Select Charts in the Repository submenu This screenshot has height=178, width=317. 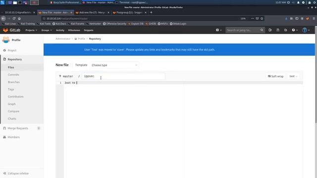coord(12,119)
